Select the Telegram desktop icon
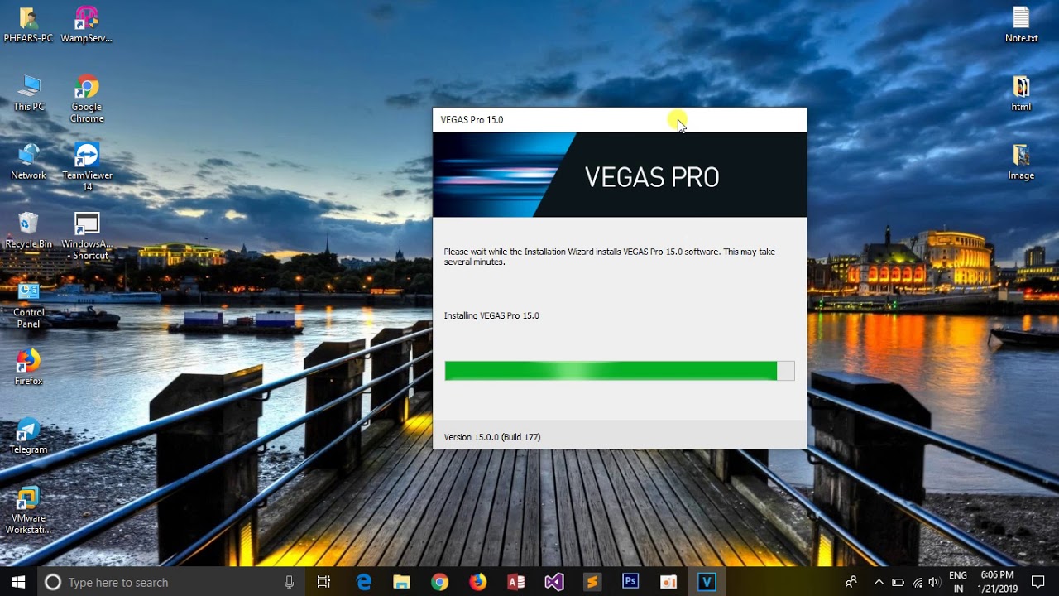This screenshot has width=1059, height=596. 28,436
